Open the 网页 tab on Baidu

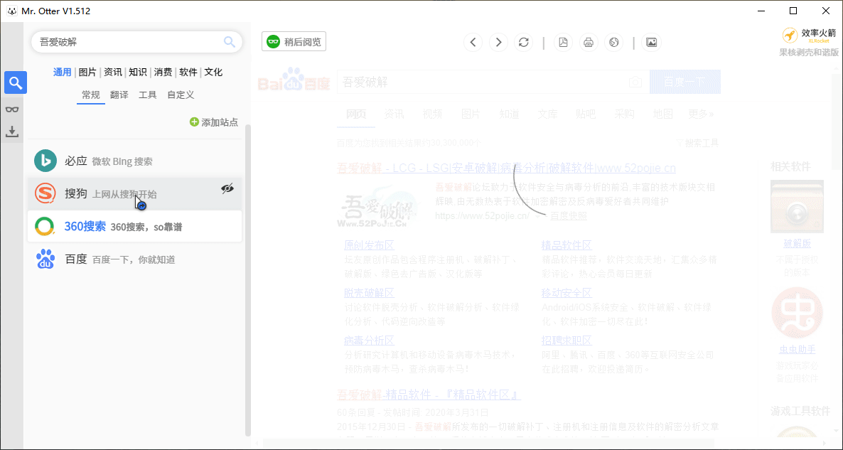click(x=355, y=114)
